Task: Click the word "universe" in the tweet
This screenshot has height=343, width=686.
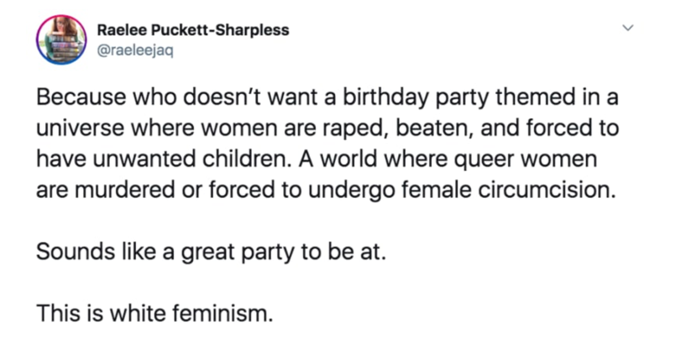Action: point(79,129)
